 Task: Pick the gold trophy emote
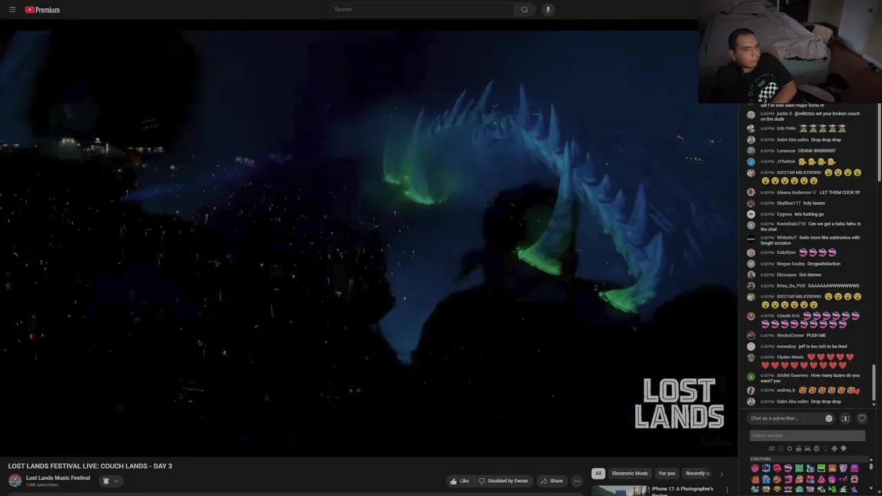(x=777, y=489)
